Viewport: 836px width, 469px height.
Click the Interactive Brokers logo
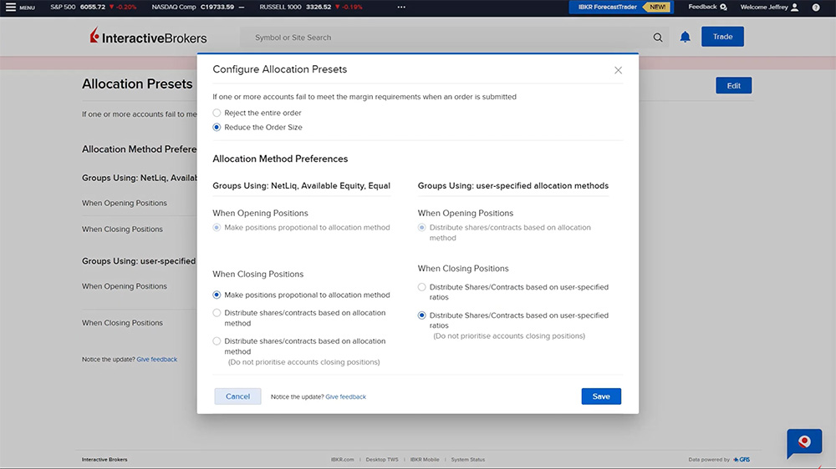point(148,37)
